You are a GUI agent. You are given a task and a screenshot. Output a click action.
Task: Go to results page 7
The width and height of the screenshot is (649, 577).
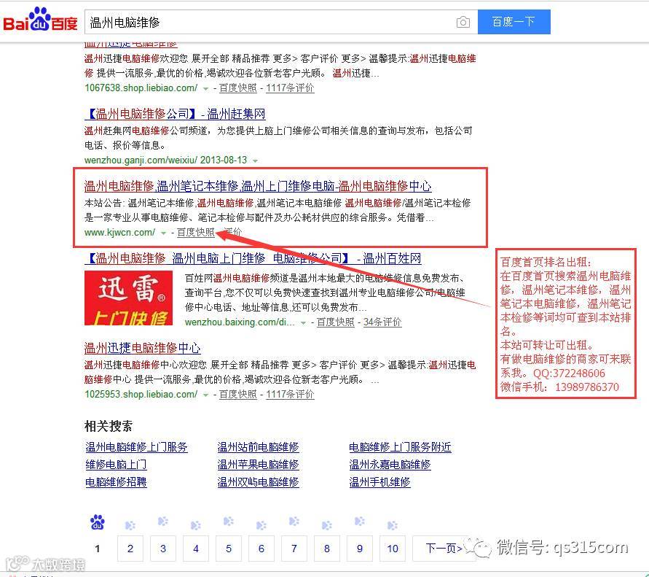click(294, 549)
